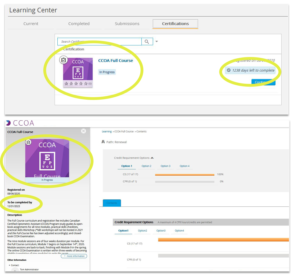
Task: Click the Continue button
Action: [263, 82]
